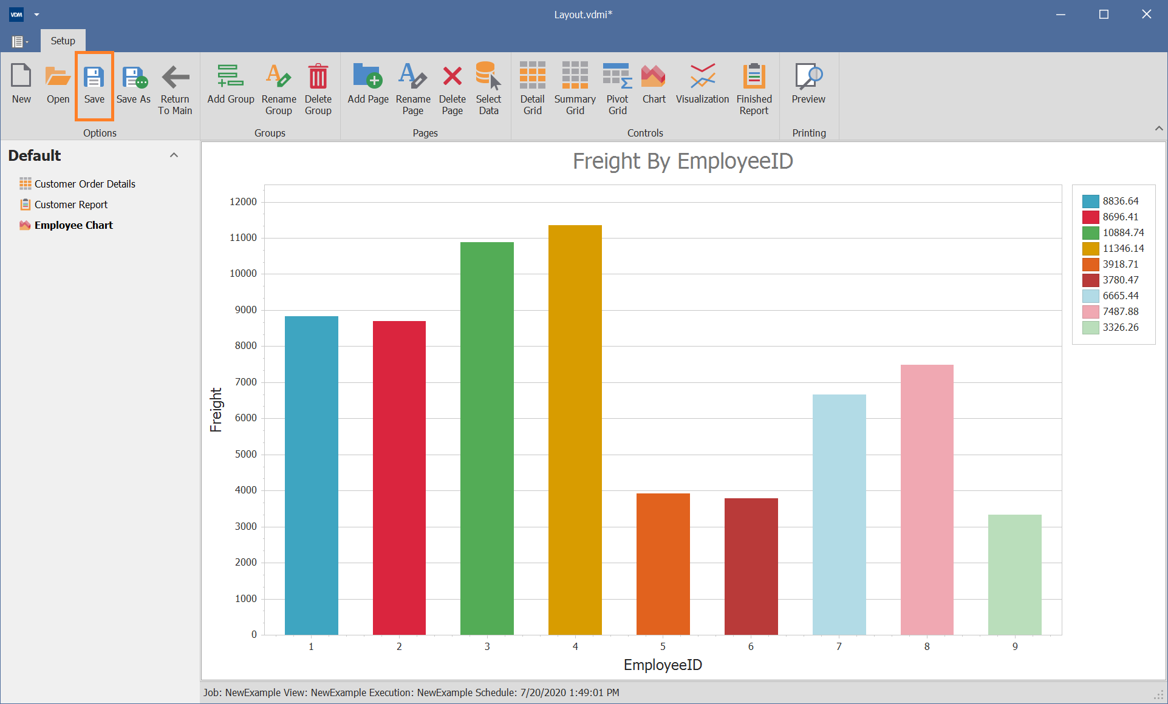Open Select Data tool
This screenshot has height=704, width=1168.
(488, 90)
